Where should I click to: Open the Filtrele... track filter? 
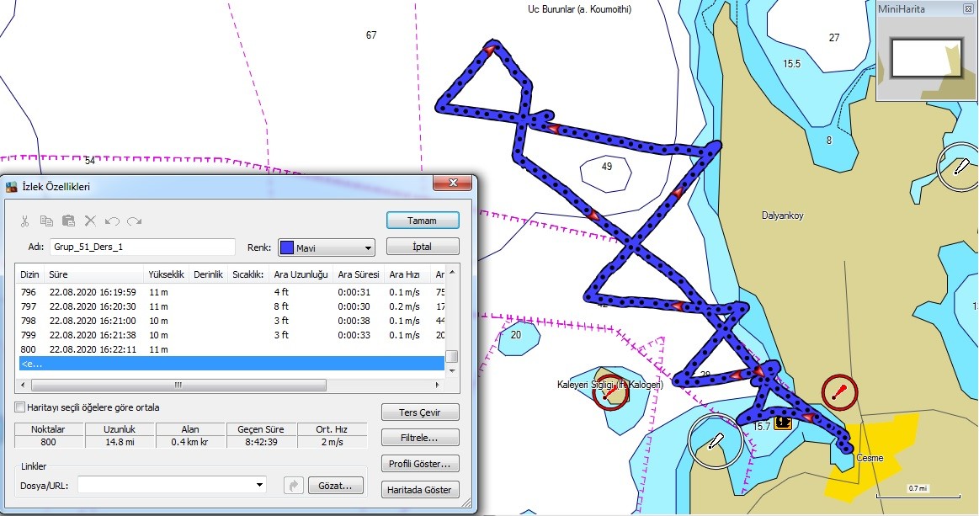[420, 438]
